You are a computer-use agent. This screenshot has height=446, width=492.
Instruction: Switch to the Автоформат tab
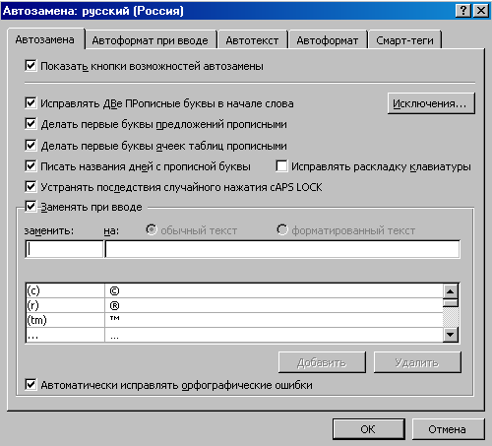pos(328,40)
